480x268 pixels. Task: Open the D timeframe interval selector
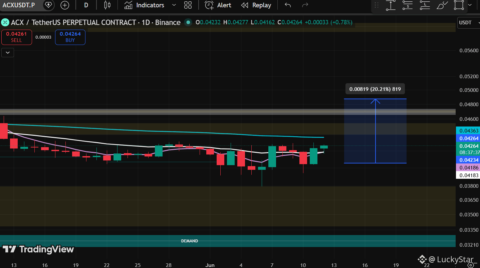(86, 5)
